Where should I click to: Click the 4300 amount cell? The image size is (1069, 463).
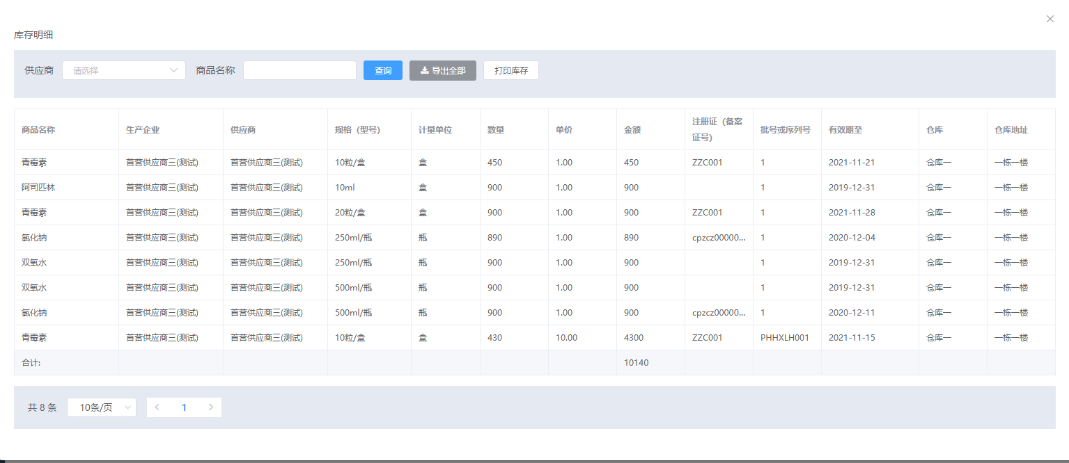click(634, 338)
